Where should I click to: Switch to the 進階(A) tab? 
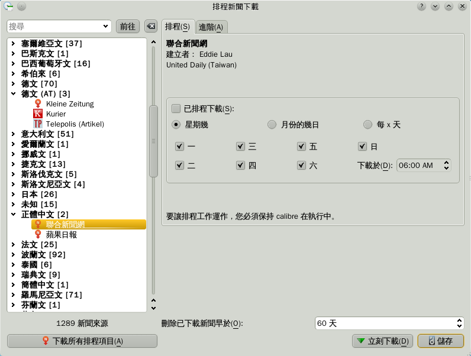[211, 27]
